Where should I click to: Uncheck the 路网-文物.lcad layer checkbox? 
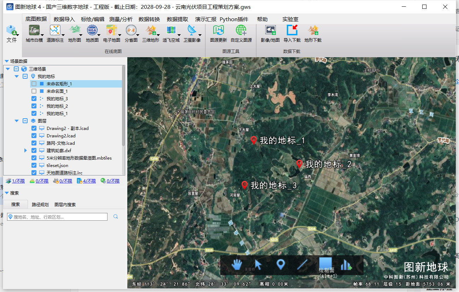coord(34,143)
